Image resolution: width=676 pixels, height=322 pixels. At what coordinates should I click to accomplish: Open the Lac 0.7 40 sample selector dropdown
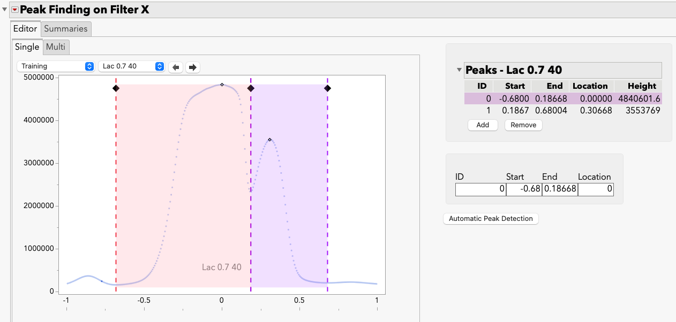click(132, 66)
